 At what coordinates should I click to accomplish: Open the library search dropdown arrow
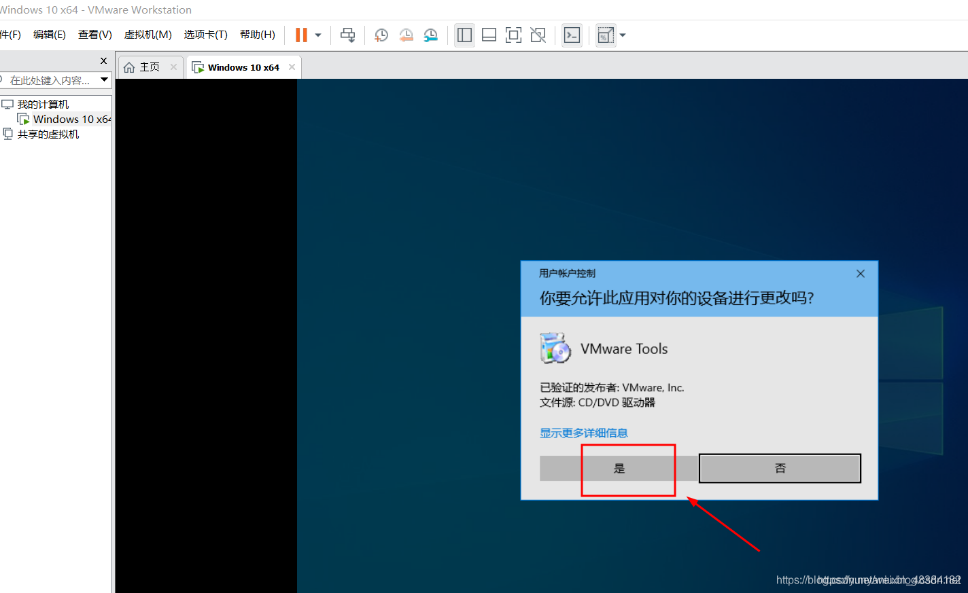(x=104, y=79)
